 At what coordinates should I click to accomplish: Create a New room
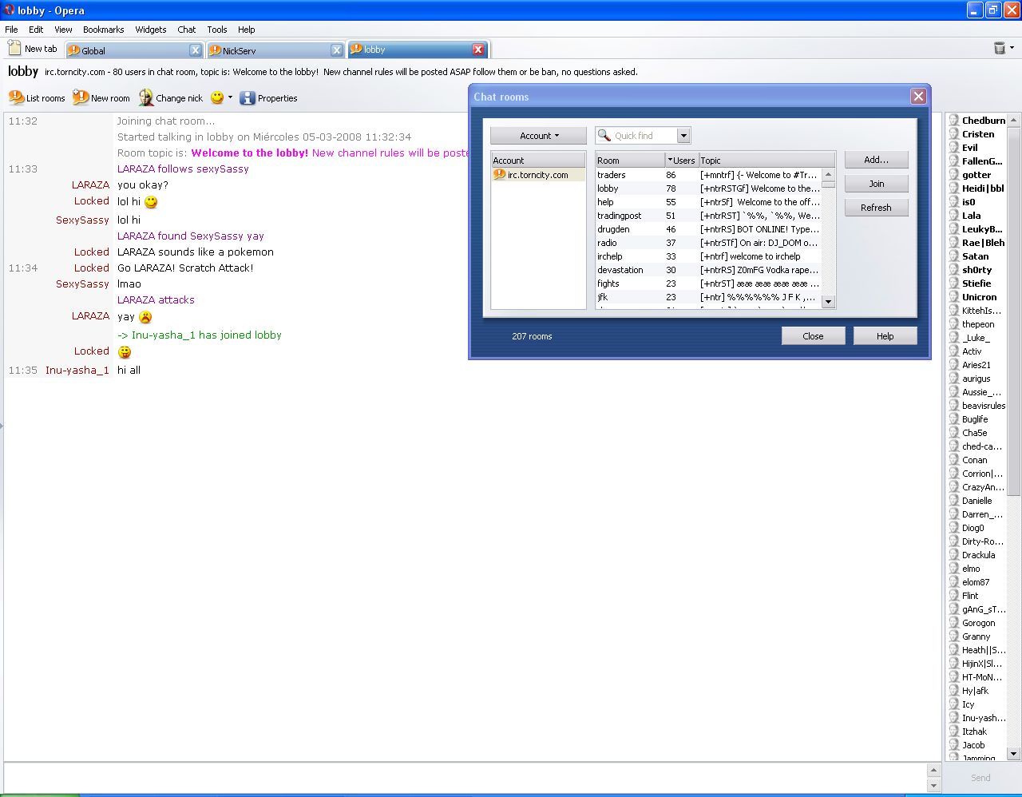[x=101, y=97]
